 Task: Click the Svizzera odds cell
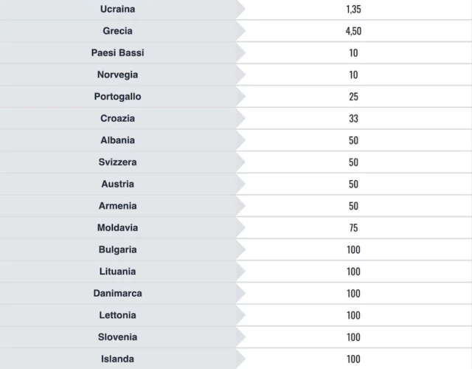pyautogui.click(x=354, y=162)
